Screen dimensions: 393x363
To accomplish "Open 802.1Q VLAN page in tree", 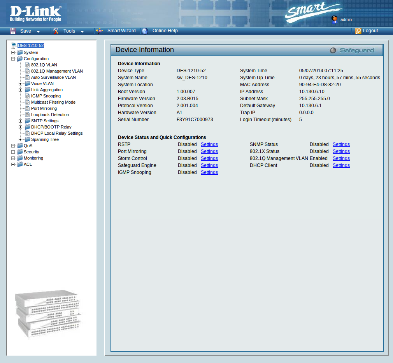I will pos(44,65).
